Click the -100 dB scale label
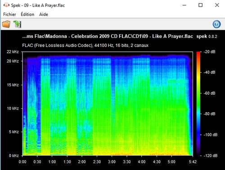Screen dimensions: 225x170 211,135
